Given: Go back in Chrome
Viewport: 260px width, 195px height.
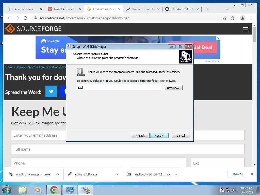Looking at the screenshot, I should coord(9,18).
